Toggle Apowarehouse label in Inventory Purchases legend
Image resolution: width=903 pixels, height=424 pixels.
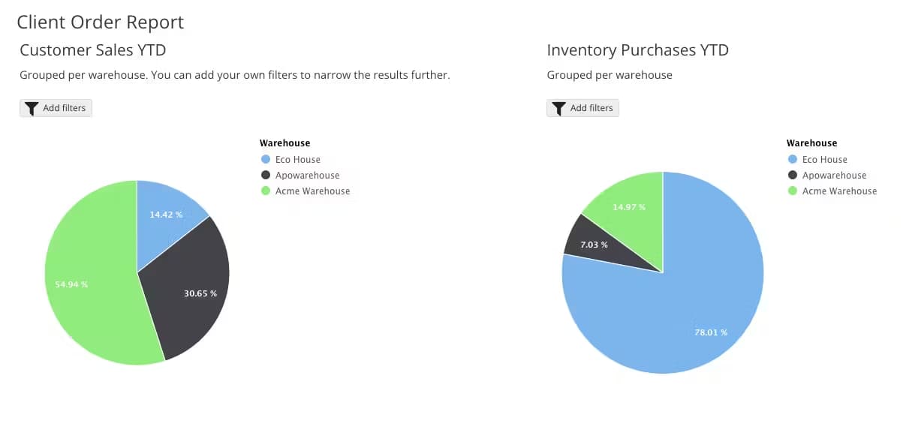(x=834, y=176)
